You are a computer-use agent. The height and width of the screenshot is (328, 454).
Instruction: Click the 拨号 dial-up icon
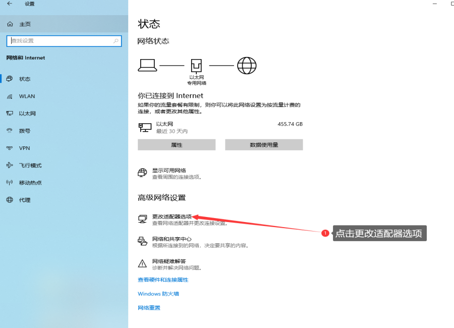10,131
